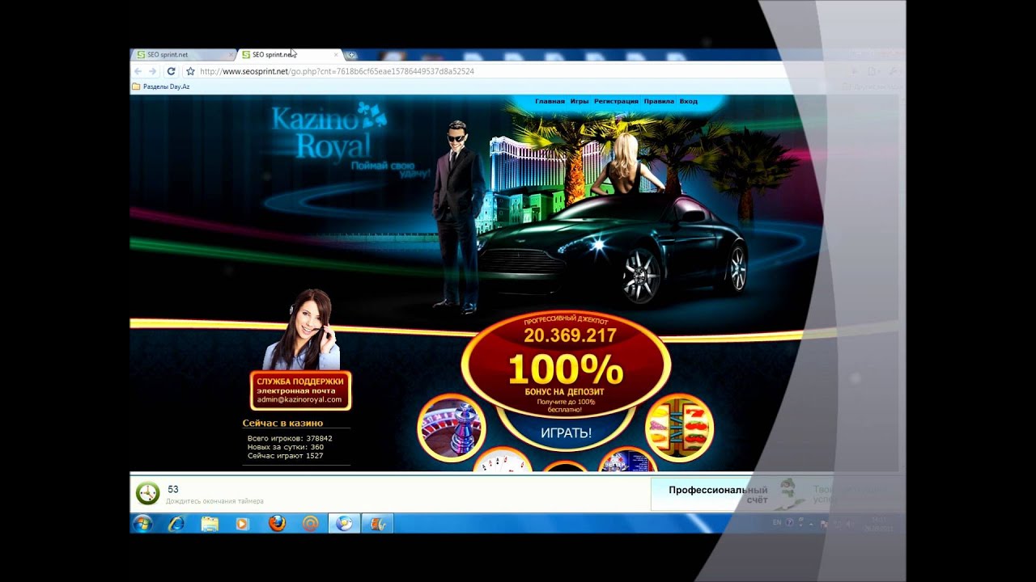
Task: Open the Главная menu item
Action: (550, 102)
